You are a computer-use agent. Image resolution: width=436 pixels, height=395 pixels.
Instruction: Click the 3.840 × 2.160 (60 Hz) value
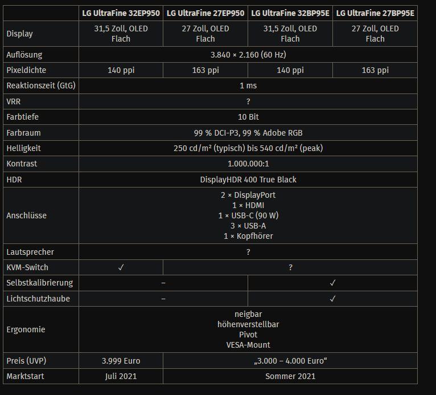[248, 55]
